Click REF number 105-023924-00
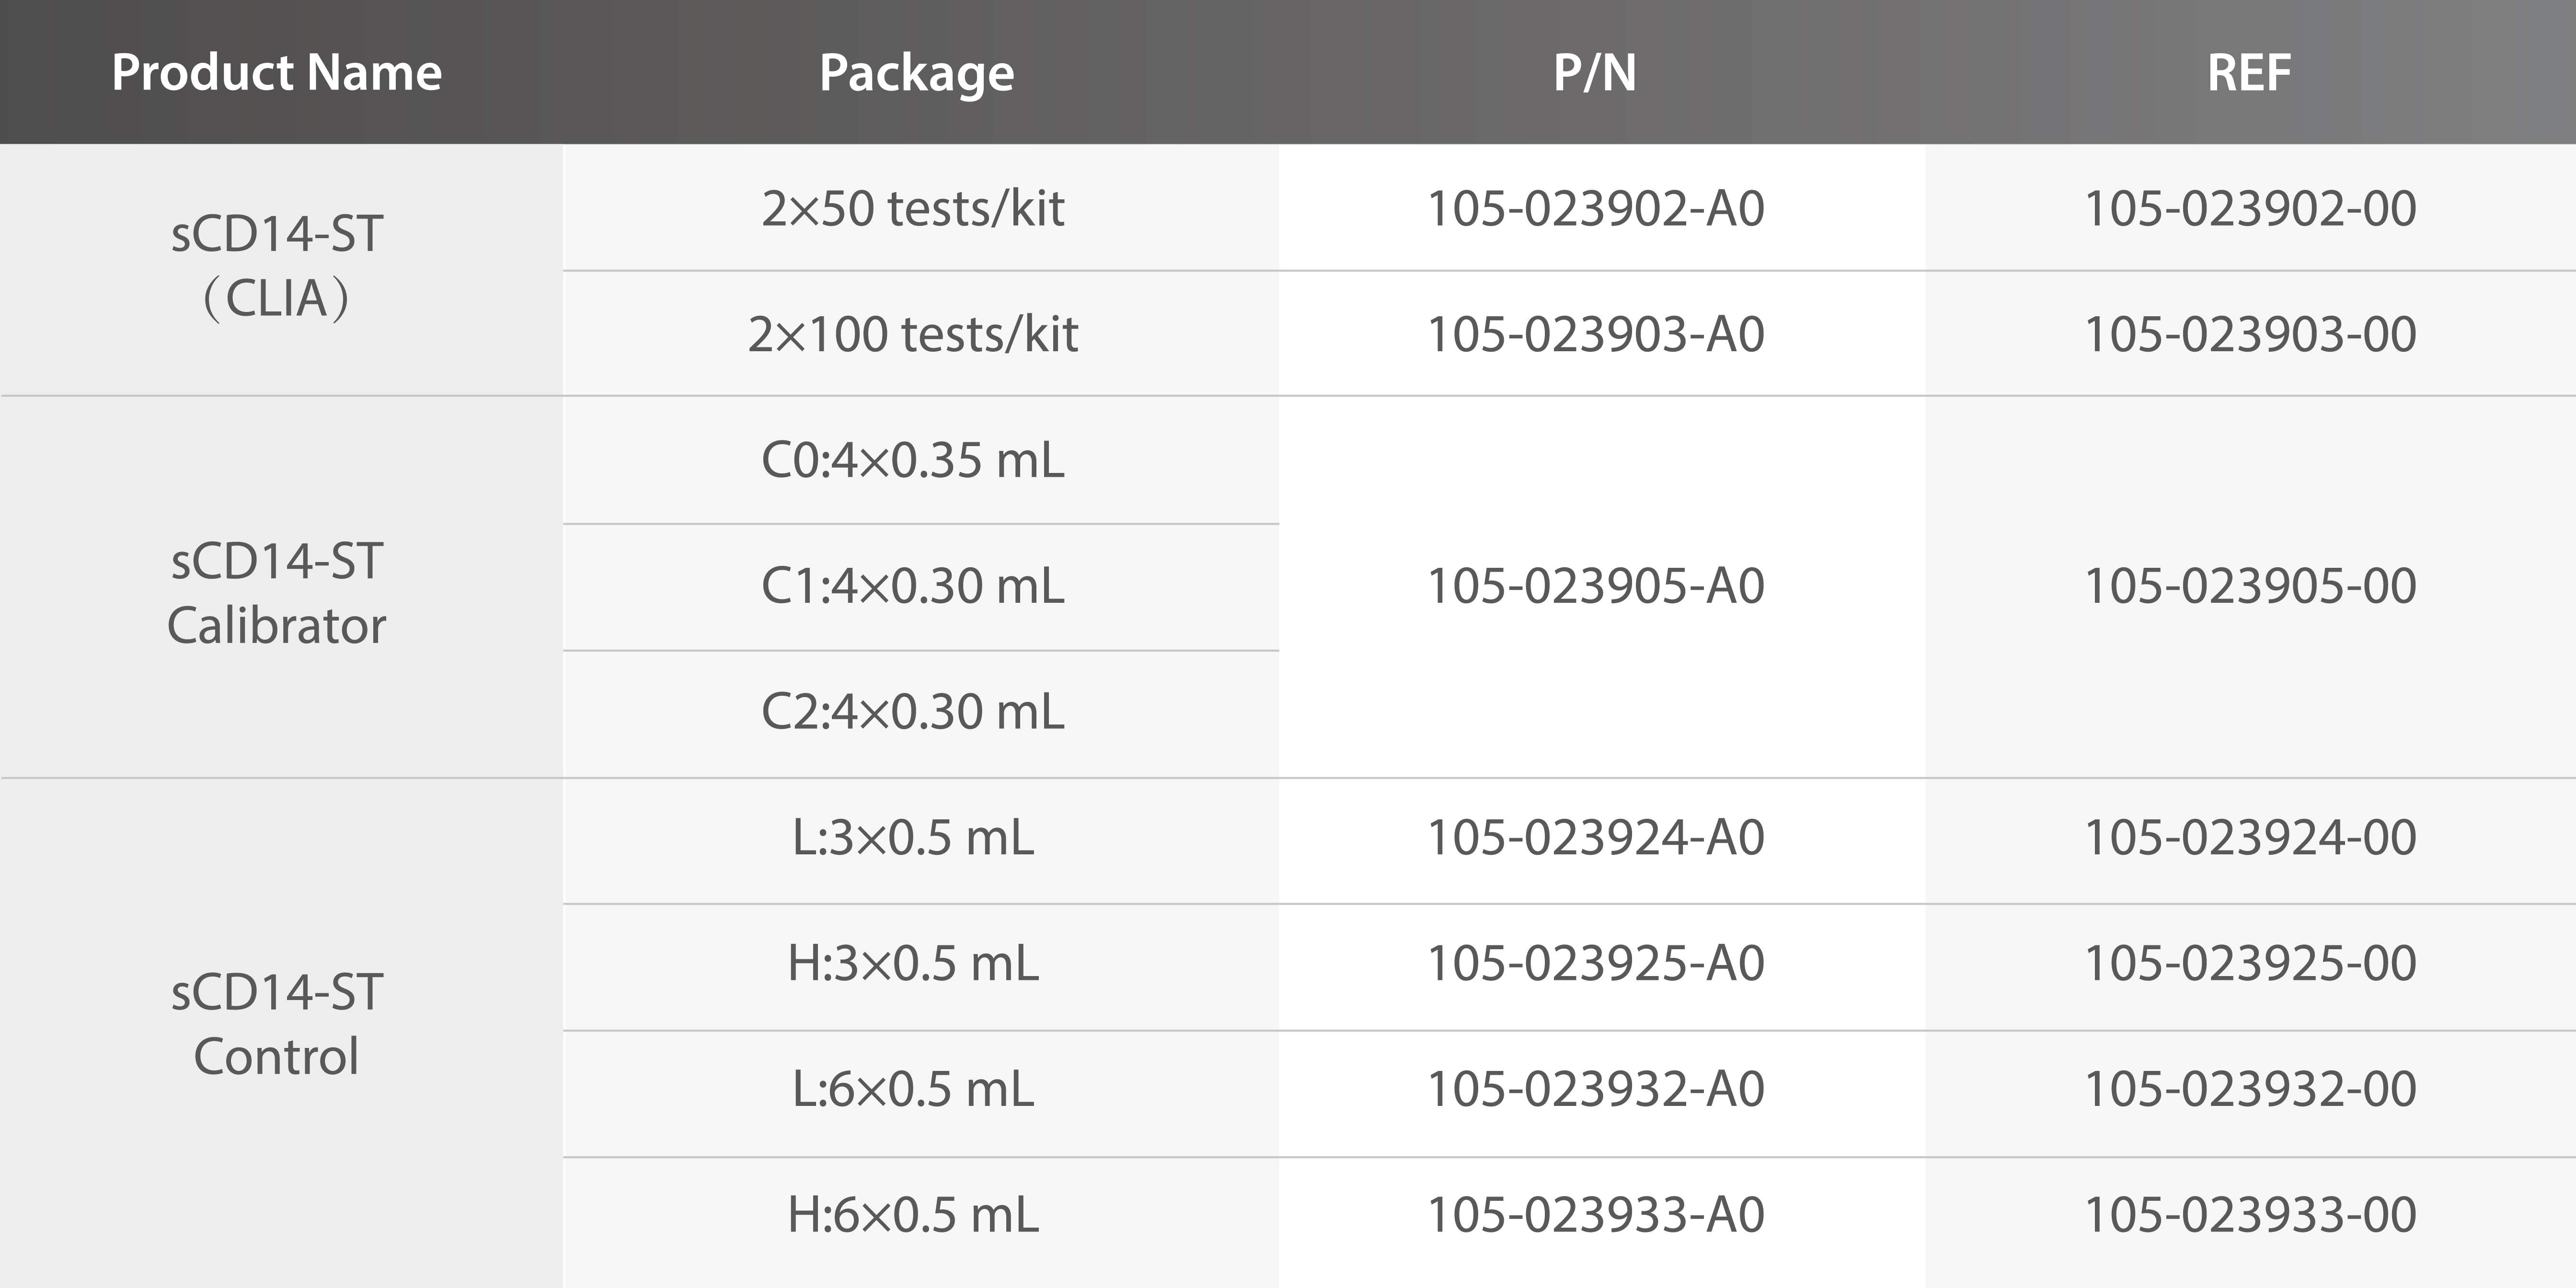2576x1288 pixels. (x=2250, y=838)
